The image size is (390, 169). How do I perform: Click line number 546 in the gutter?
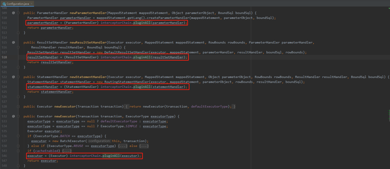coord(5,156)
